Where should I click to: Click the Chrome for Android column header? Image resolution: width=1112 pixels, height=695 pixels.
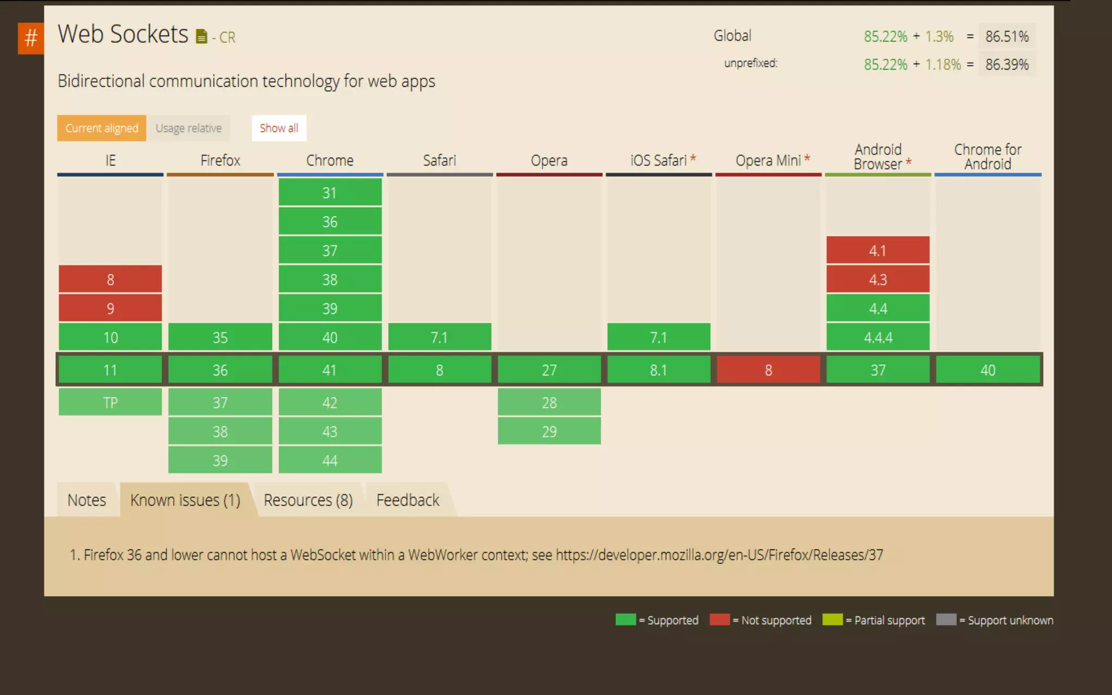coord(988,157)
